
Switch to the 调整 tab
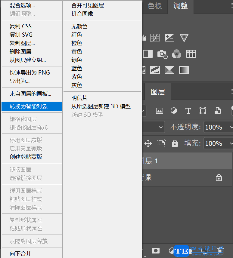[181, 6]
